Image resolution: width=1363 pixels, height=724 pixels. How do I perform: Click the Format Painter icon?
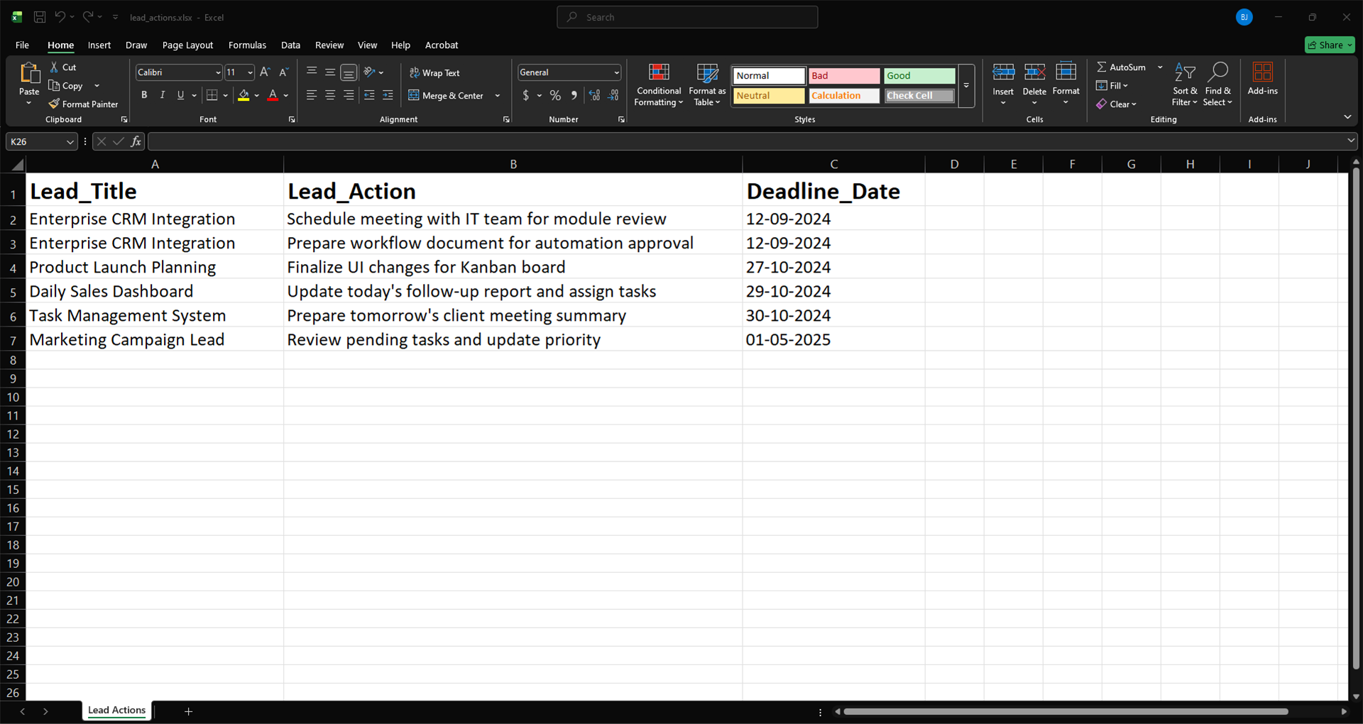coord(54,104)
